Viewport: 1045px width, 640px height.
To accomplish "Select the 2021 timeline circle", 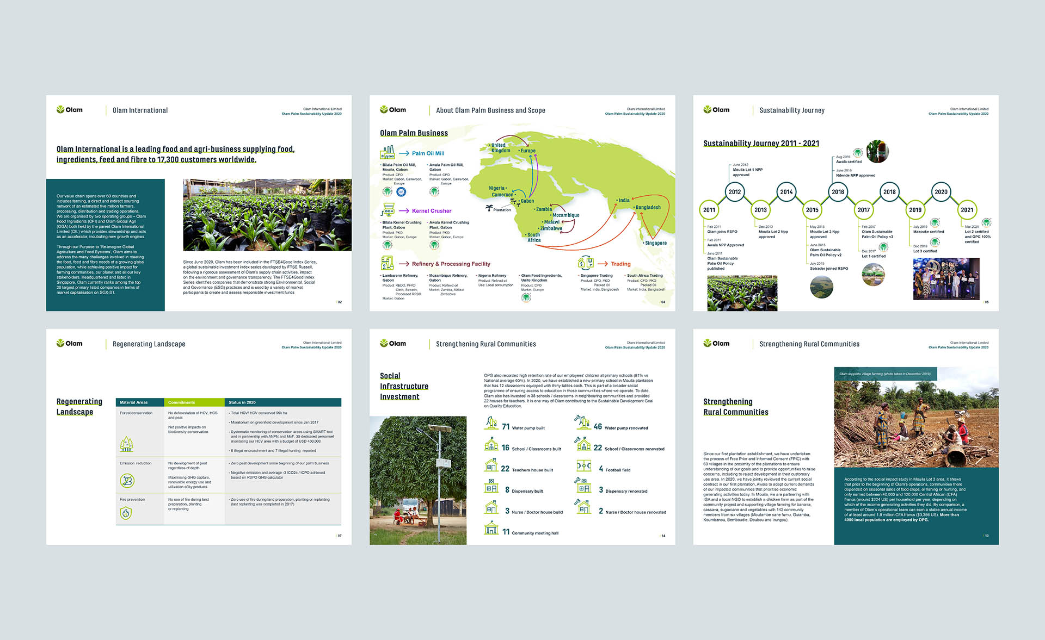I will (x=967, y=210).
